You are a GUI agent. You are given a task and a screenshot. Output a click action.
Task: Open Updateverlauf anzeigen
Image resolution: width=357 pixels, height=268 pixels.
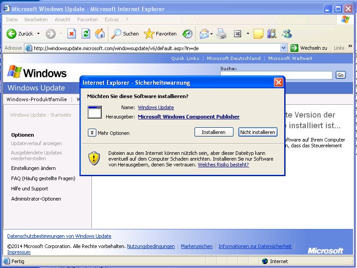(x=36, y=143)
